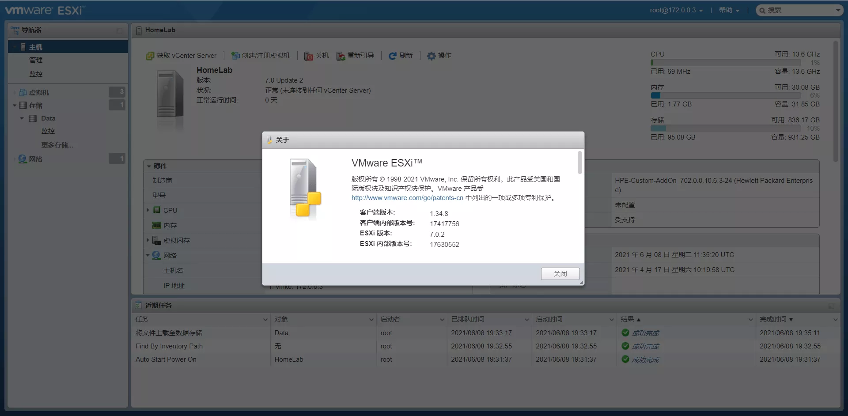Click the Networking icon in navigator
The height and width of the screenshot is (416, 848).
click(23, 159)
